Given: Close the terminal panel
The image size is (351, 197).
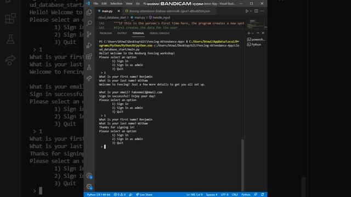Looking at the screenshot, I should (x=263, y=33).
